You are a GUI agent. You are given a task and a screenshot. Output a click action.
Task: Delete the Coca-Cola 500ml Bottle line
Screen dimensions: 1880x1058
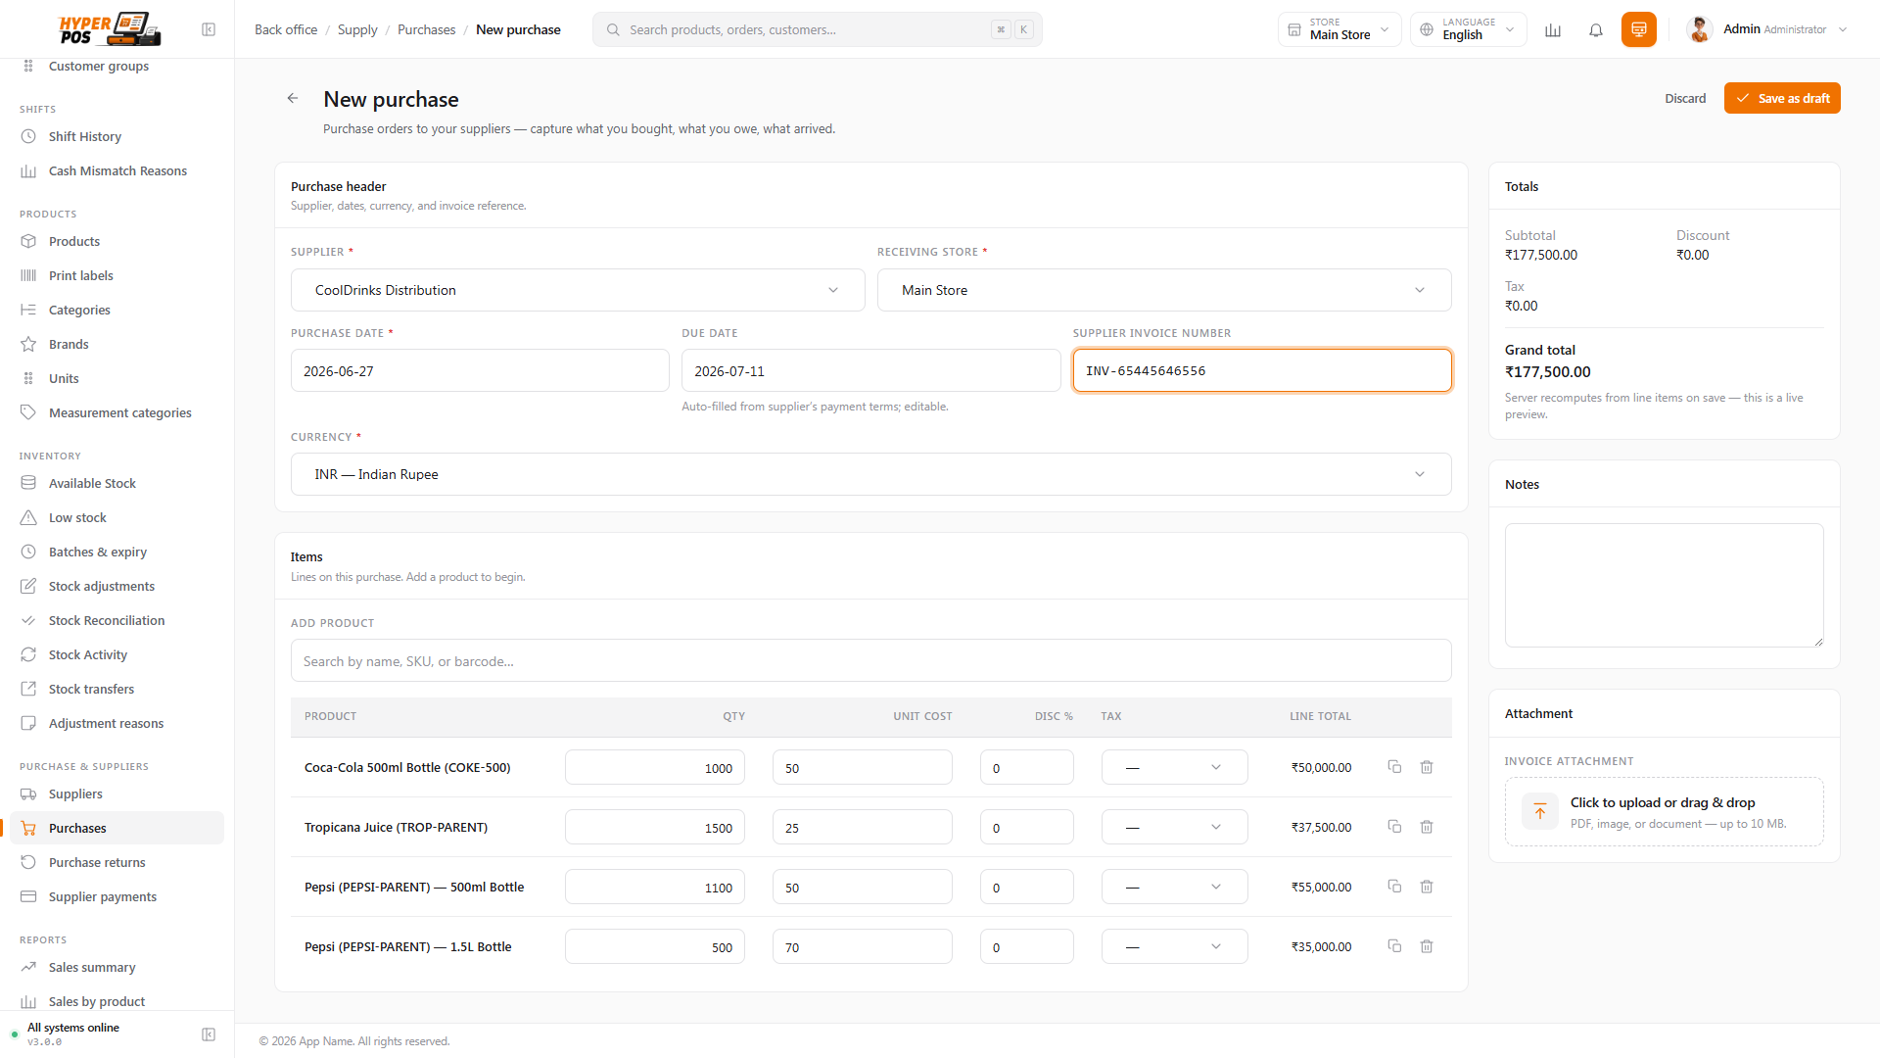click(1427, 767)
